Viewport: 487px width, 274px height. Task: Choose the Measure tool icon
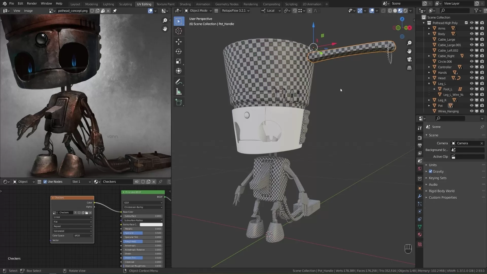click(179, 92)
